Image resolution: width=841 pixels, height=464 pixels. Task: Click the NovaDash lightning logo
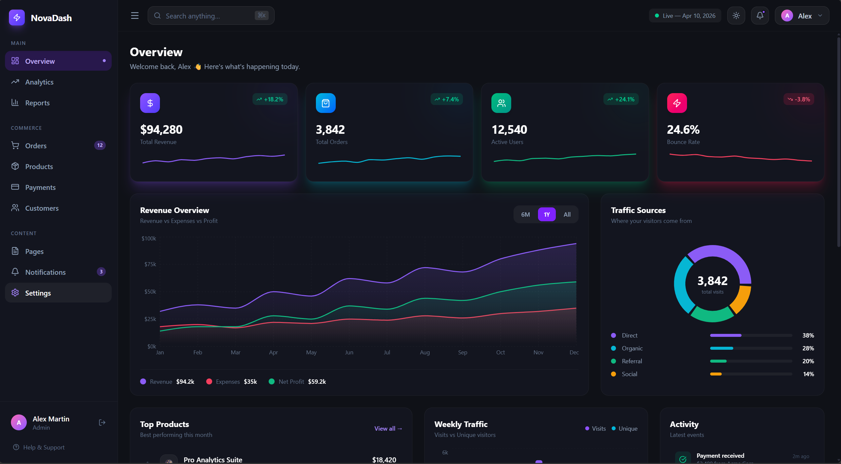[x=17, y=18]
